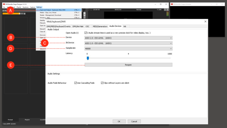
Task: Switch to the Preload tab at bottom
Action: tap(10, 120)
